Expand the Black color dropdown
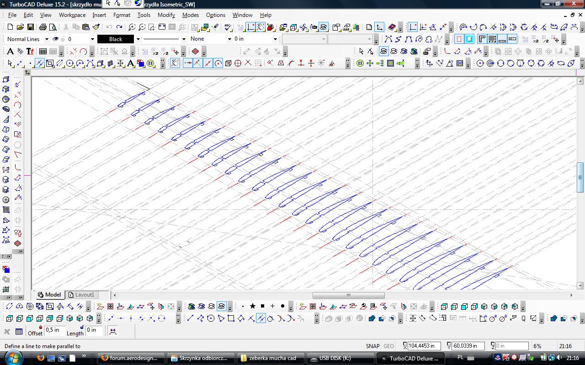Viewport: 585px width, 365px height. pos(138,39)
